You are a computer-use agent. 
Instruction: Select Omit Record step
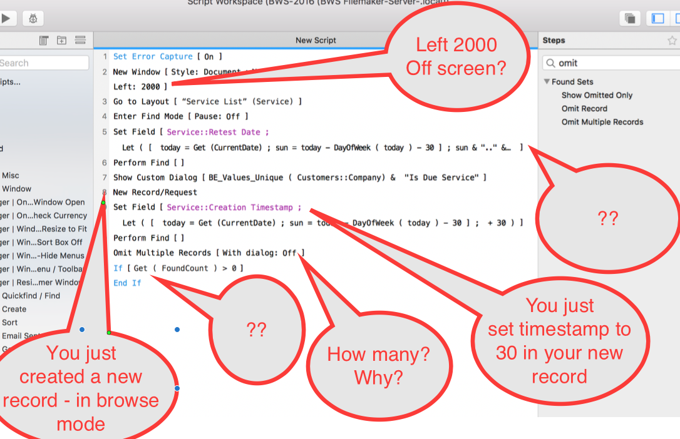584,109
